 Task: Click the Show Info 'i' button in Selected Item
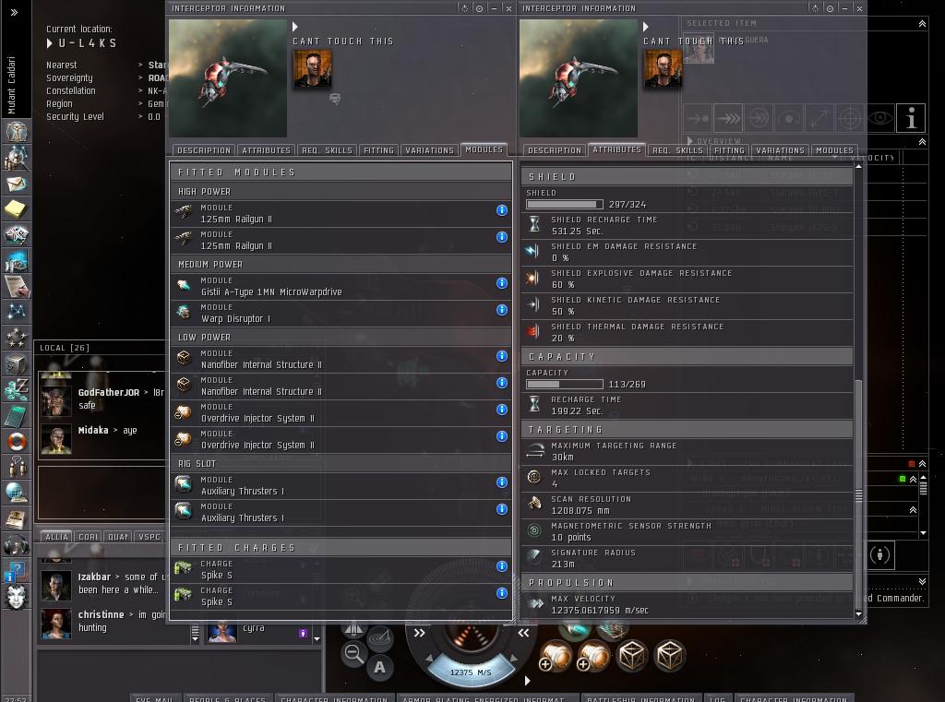pyautogui.click(x=911, y=117)
